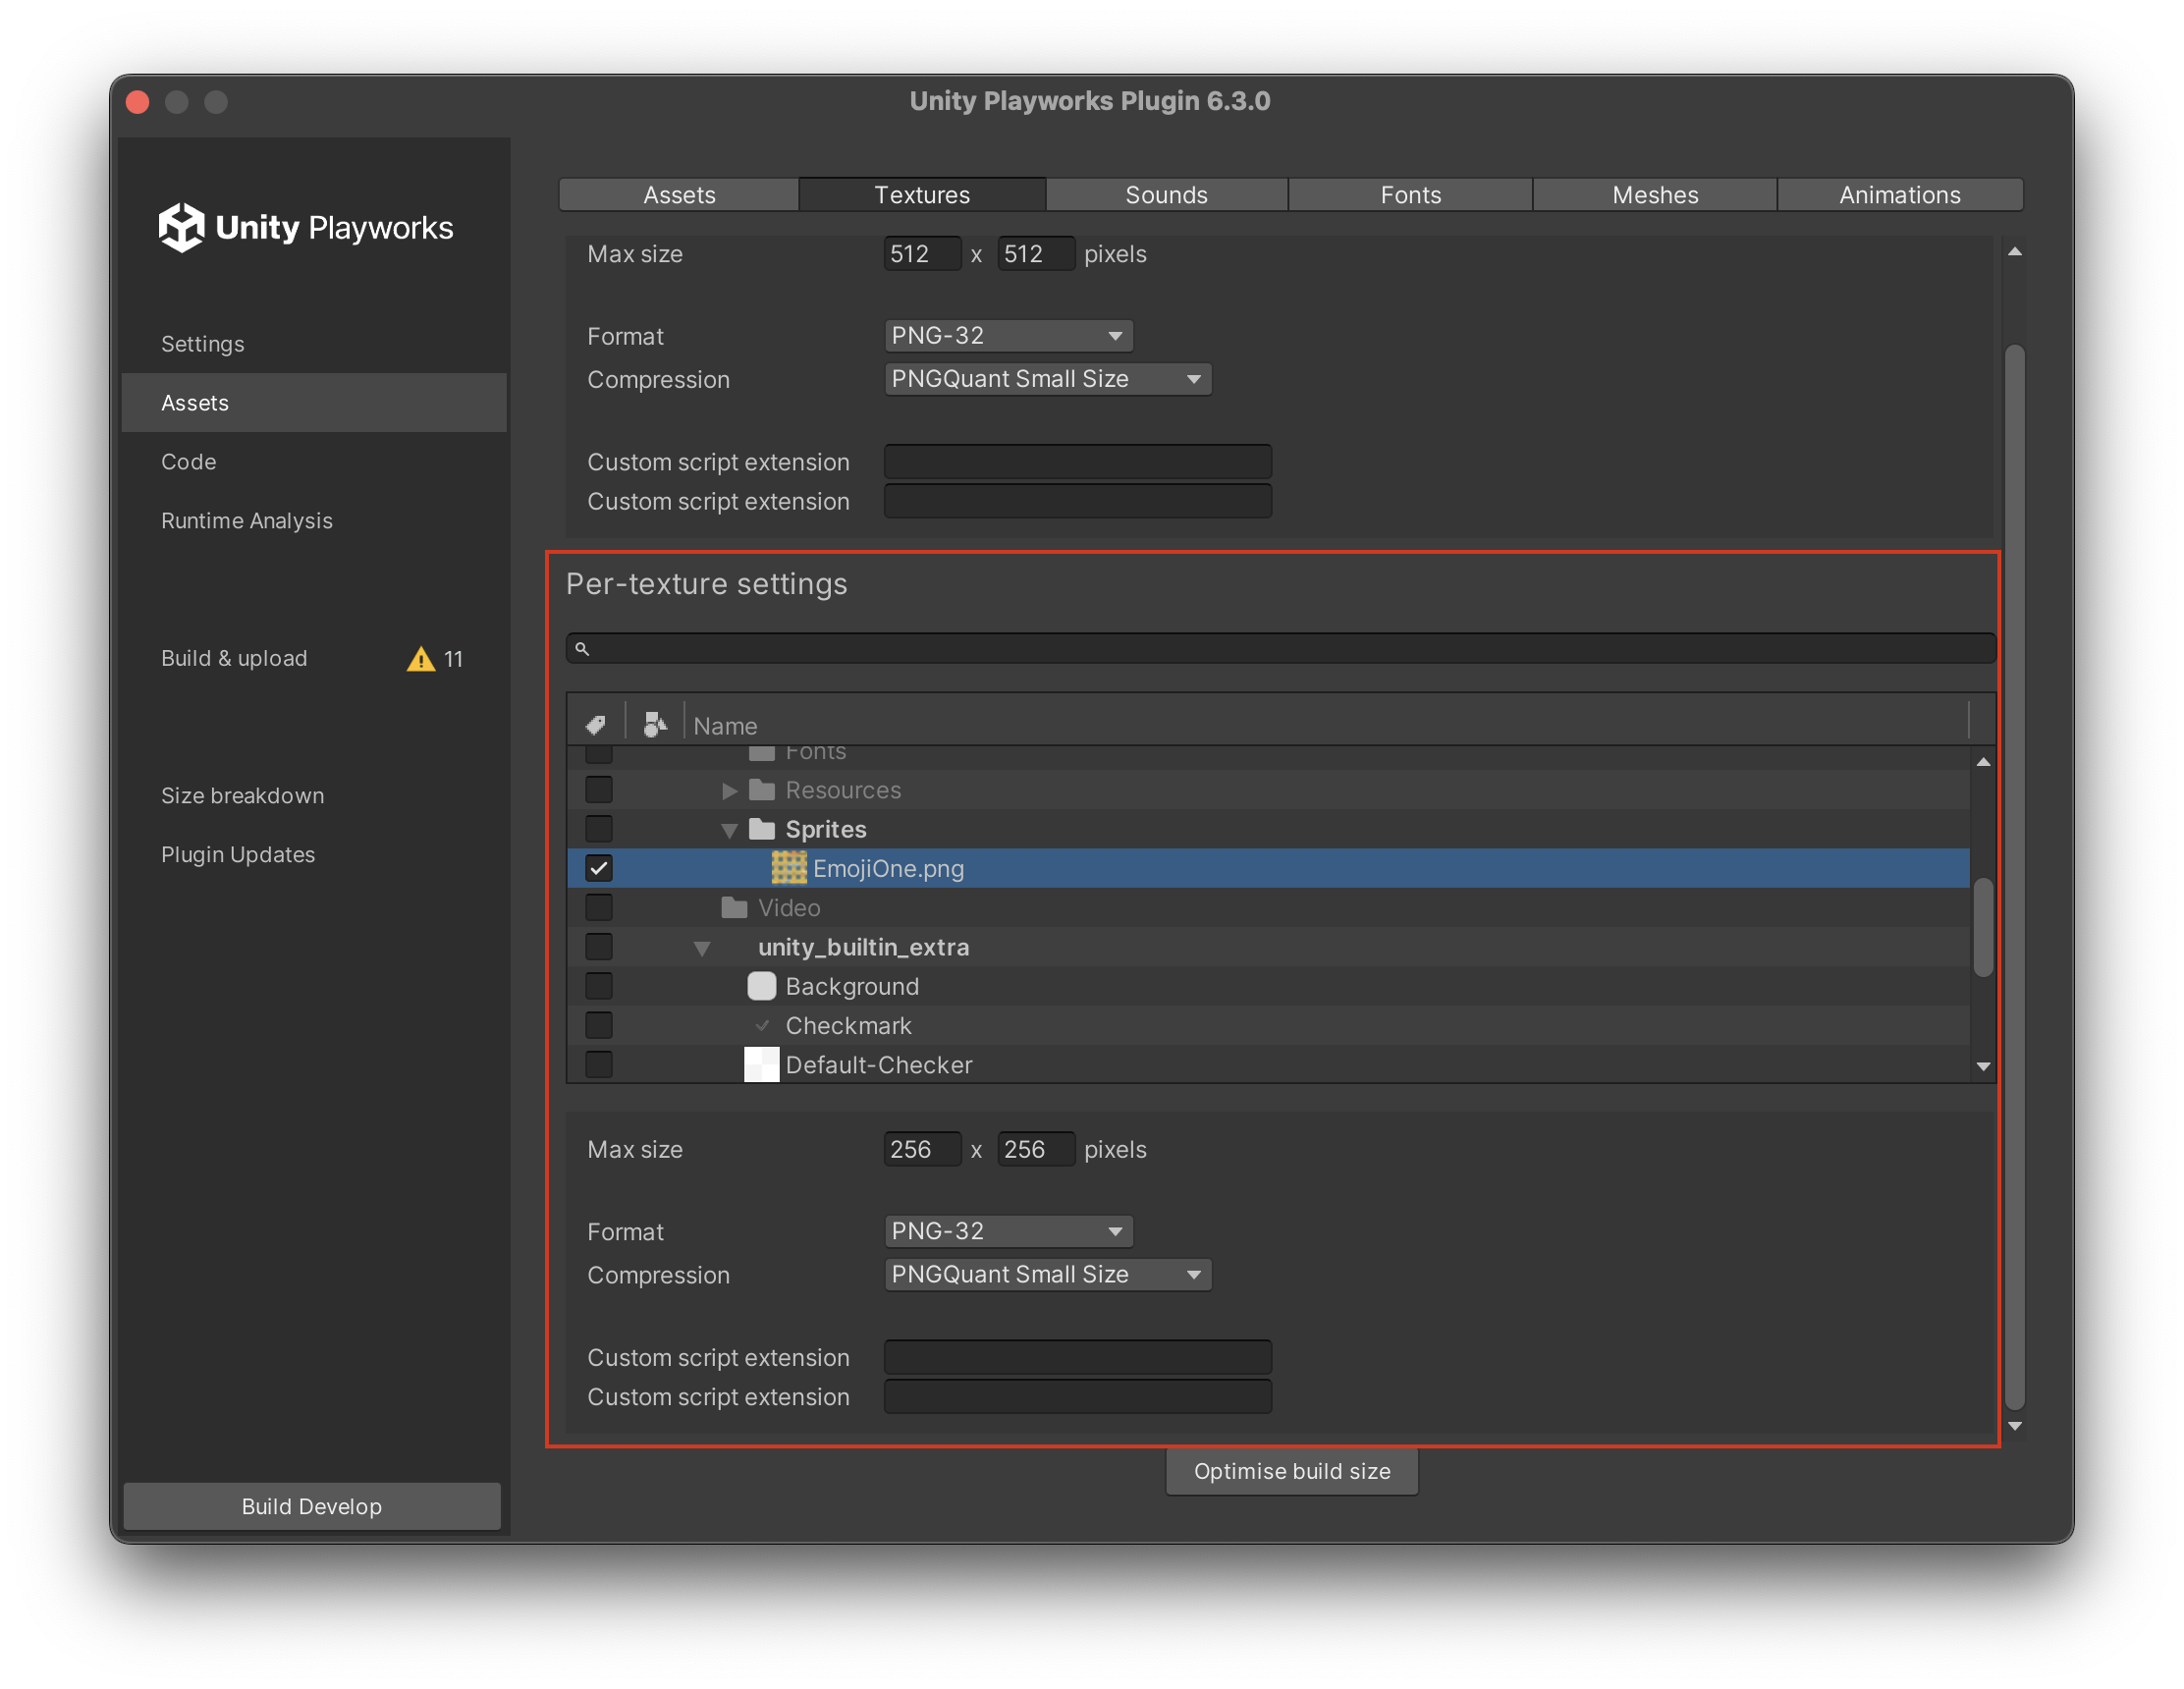Click the tag column header icon

click(x=596, y=725)
